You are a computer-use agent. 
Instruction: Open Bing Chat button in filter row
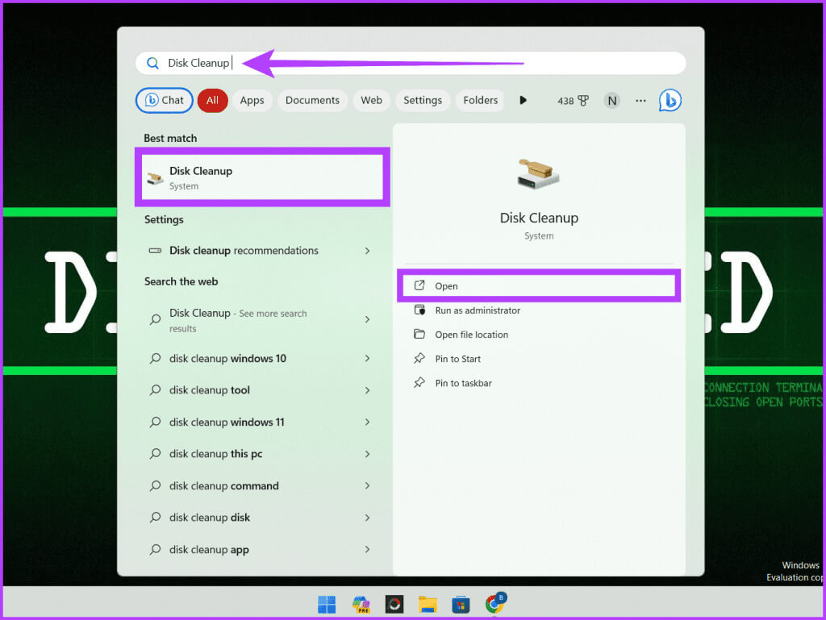tap(165, 100)
